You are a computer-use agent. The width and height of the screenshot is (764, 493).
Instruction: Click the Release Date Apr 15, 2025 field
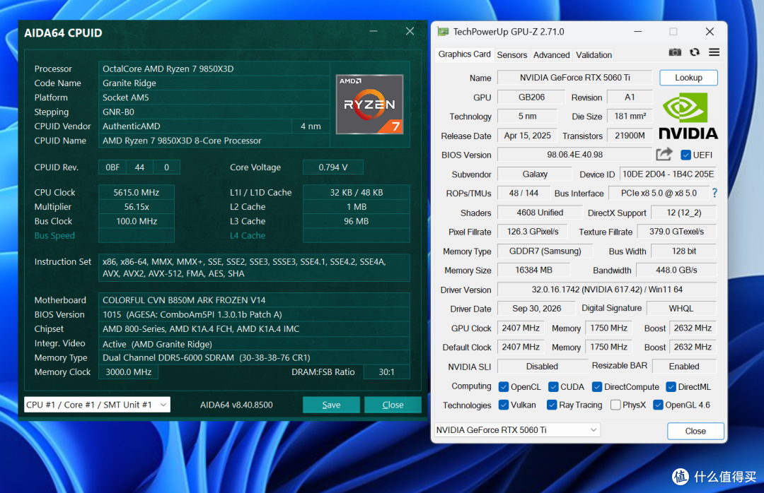pos(527,136)
